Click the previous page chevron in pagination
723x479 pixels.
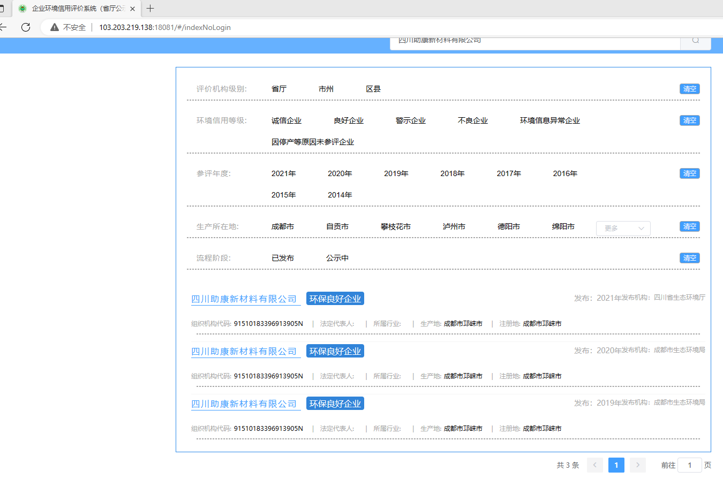click(594, 465)
